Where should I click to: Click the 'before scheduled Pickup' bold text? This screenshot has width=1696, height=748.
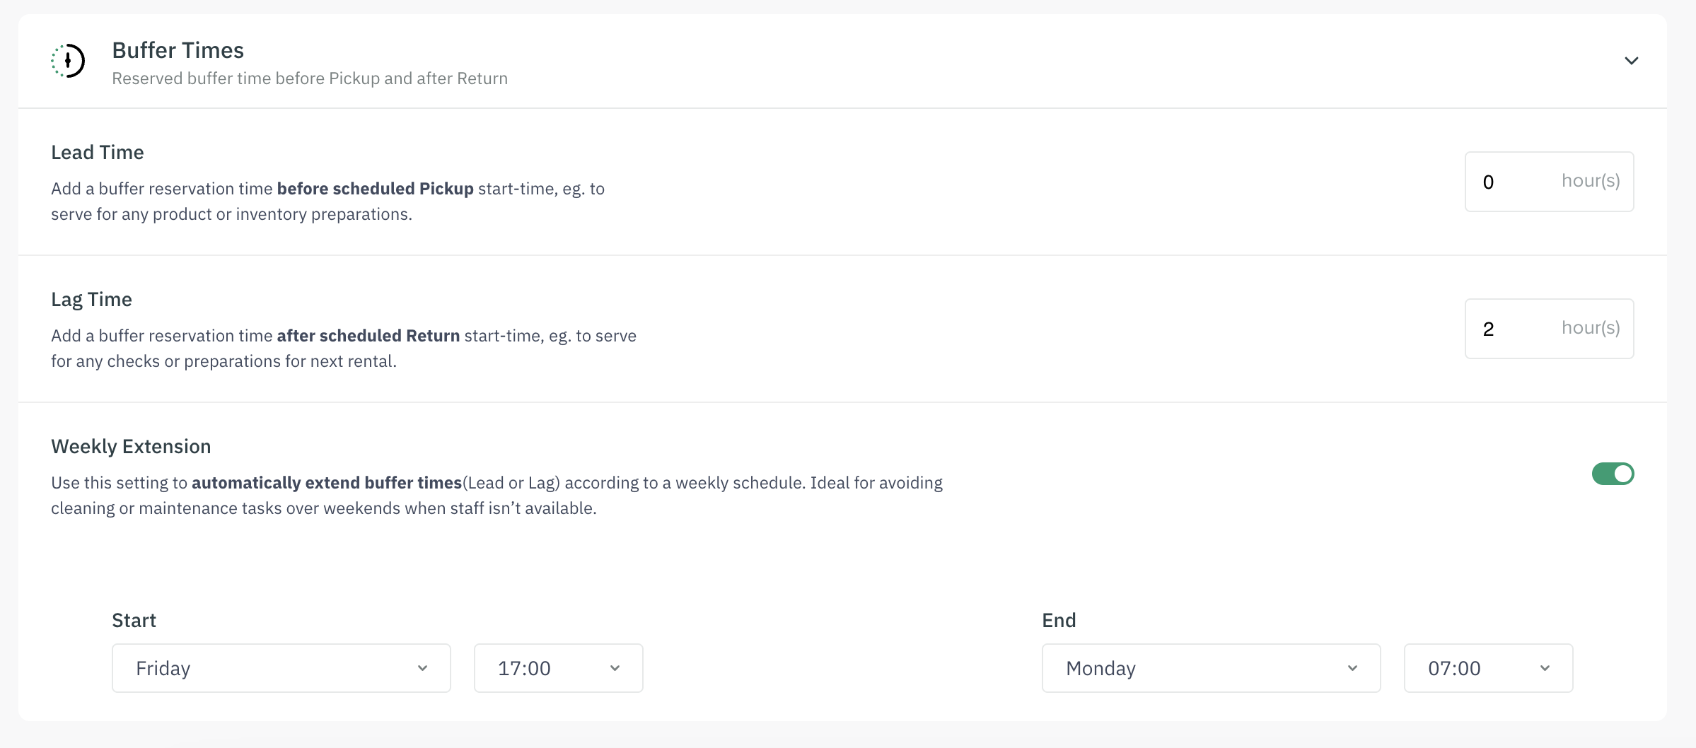tap(375, 189)
